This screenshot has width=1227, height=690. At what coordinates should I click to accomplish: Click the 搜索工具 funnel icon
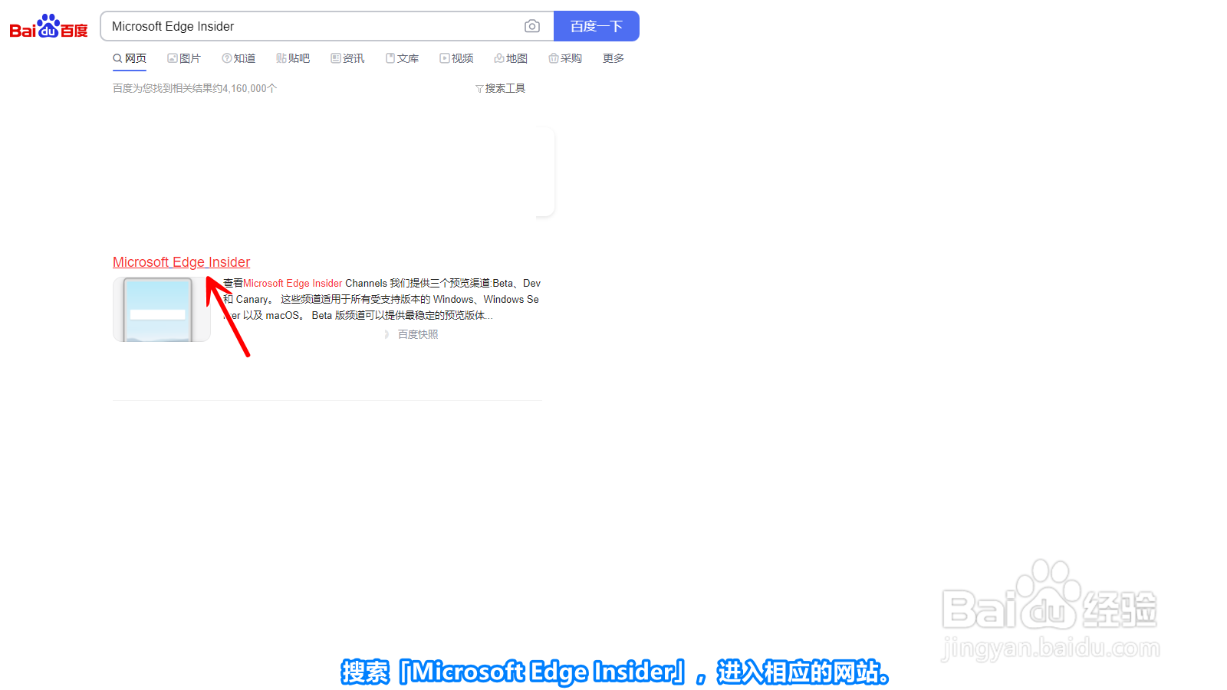(x=479, y=89)
